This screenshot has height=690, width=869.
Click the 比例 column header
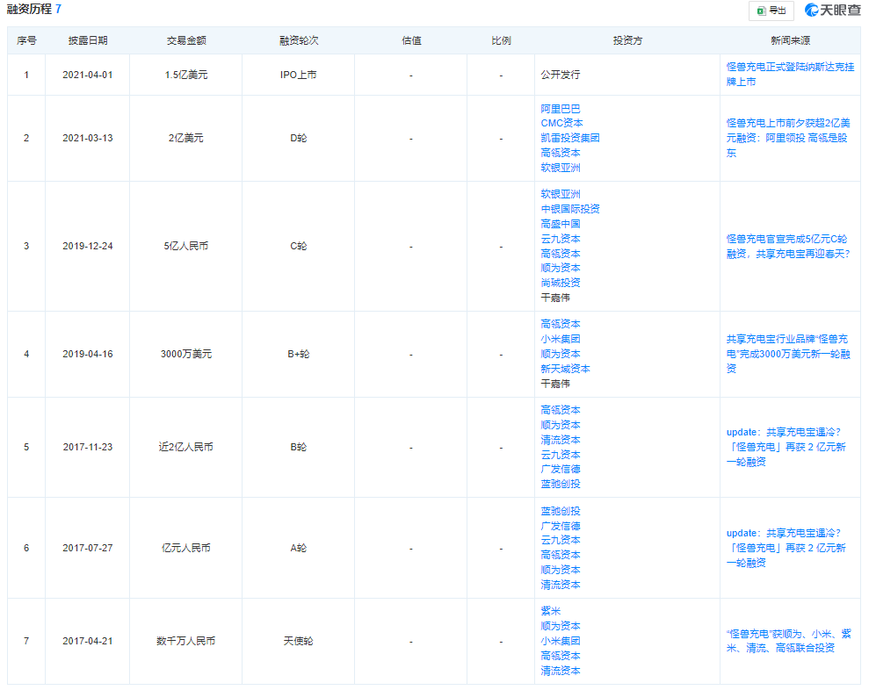click(501, 40)
